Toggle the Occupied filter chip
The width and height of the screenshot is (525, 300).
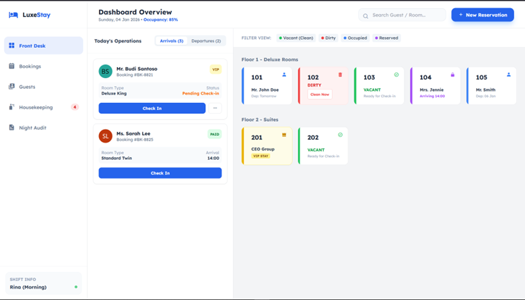click(x=355, y=38)
